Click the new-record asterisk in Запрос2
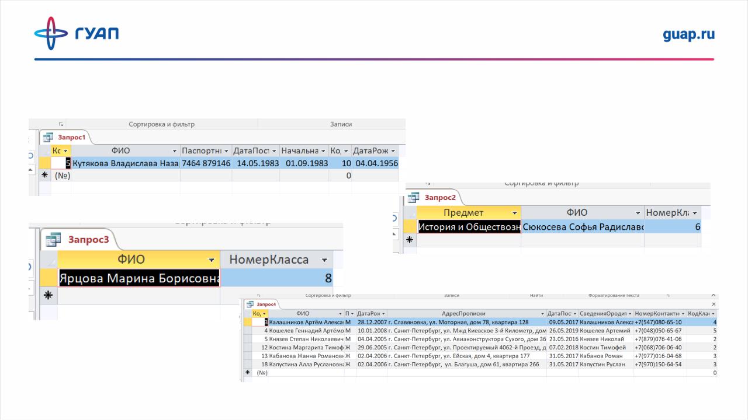The width and height of the screenshot is (748, 420). tap(410, 239)
